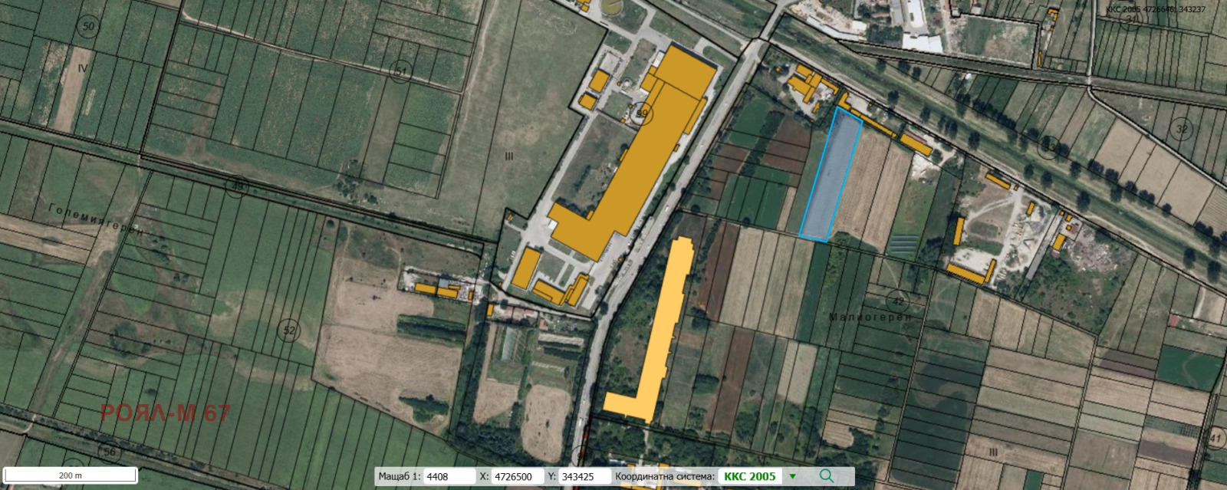1227x490 pixels.
Task: Focus the X coordinate field 4726500
Action: tap(516, 476)
